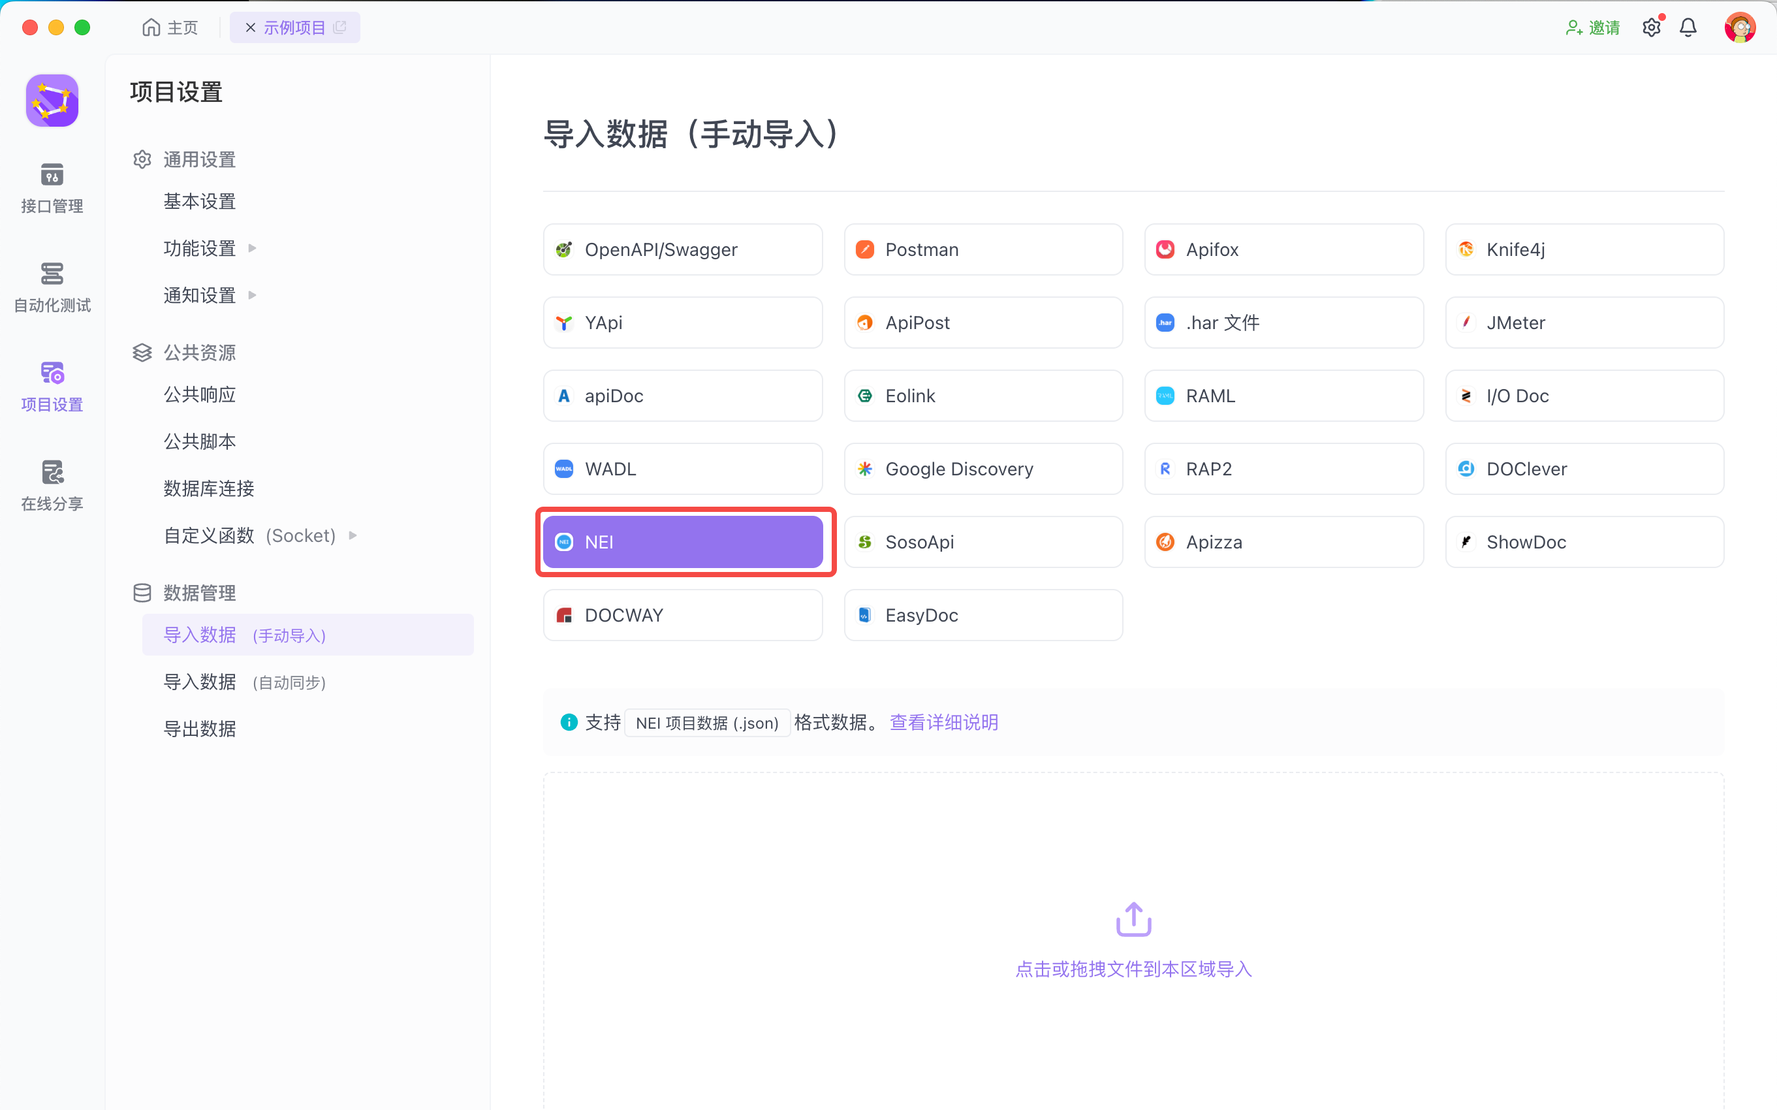Viewport: 1777px width, 1110px height.
Task: Expand the 自定义函数 (Socket) section
Action: (x=253, y=535)
